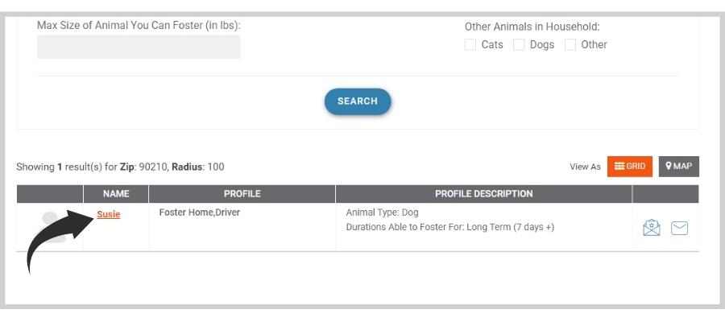The image size is (725, 322).
Task: Check the Cats checkbox
Action: (x=470, y=45)
